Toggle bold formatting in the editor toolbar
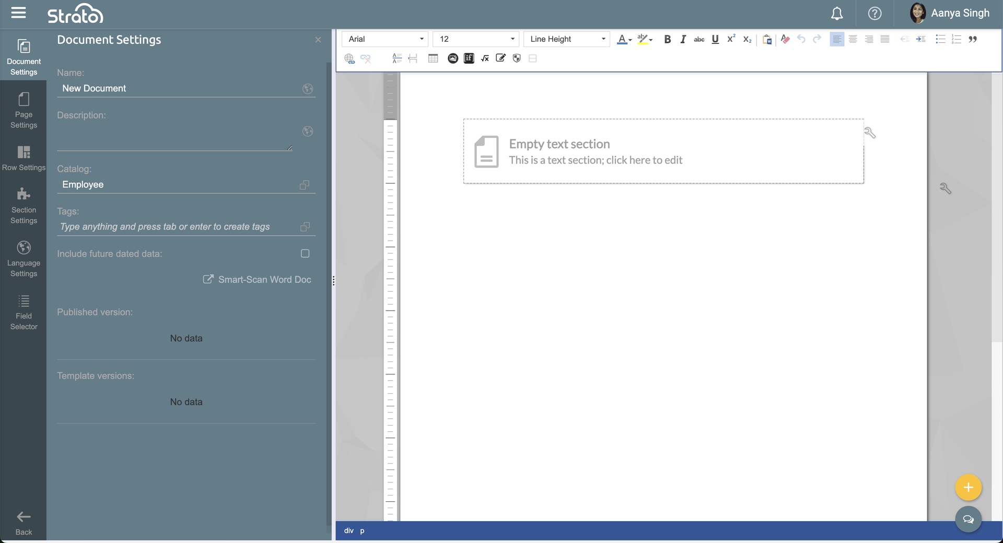Screen dimensions: 1003x543 (x=667, y=39)
